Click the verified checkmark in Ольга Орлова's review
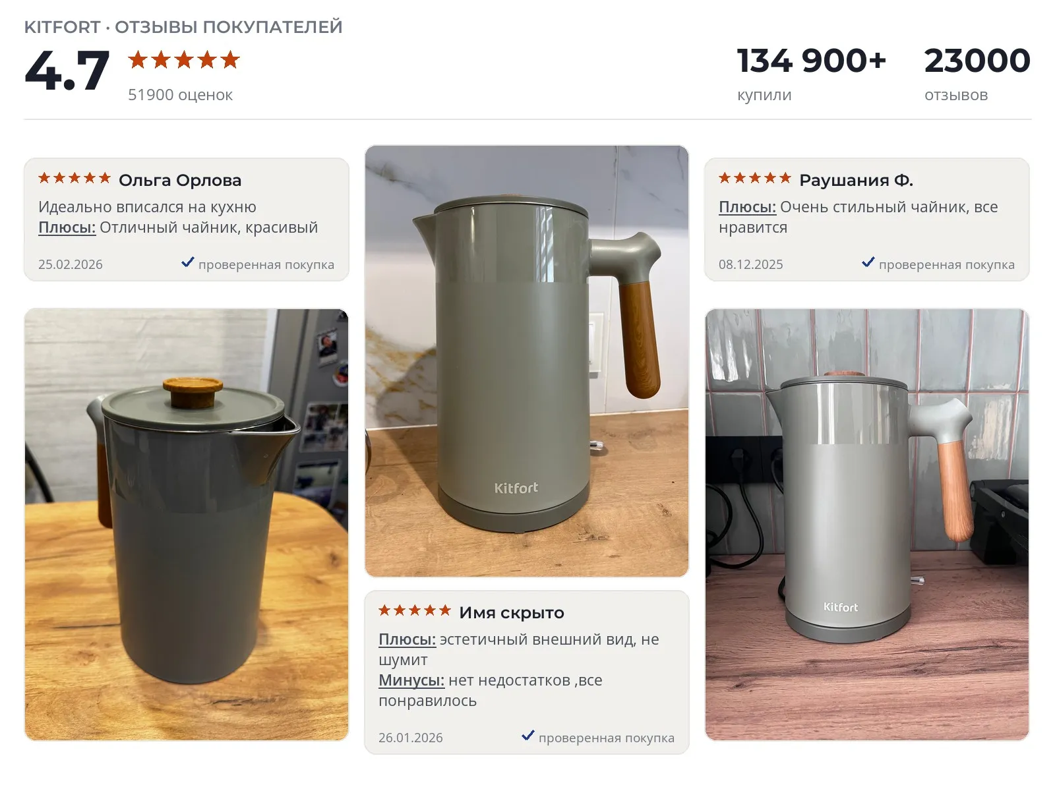The height and width of the screenshot is (791, 1055). [x=188, y=262]
